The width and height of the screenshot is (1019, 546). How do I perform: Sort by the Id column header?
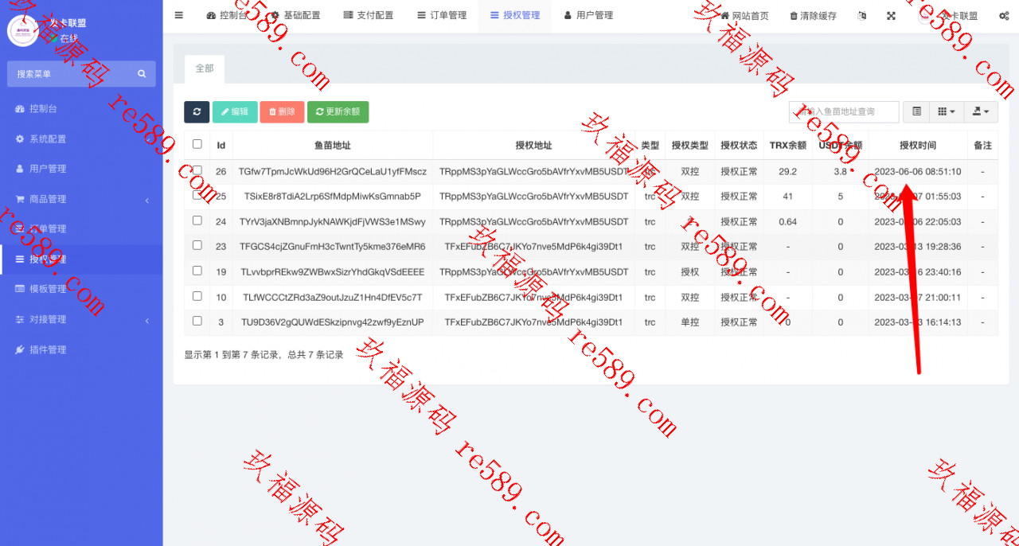coord(221,146)
